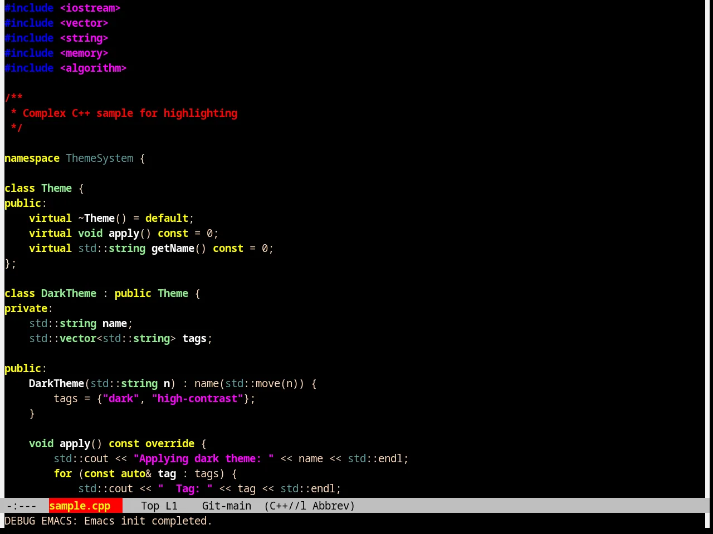Click the (C++//l Abbrev) mode indicator

click(x=309, y=506)
